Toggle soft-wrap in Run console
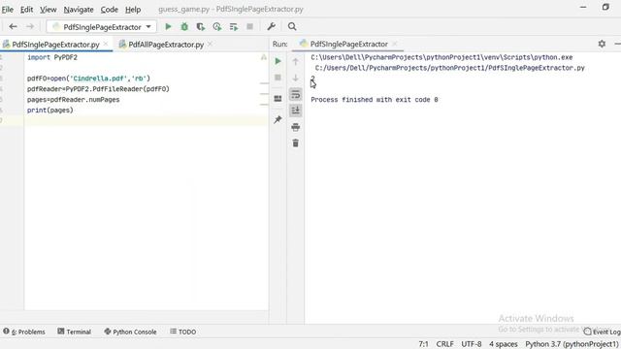Viewport: 621px width, 349px height. point(295,94)
